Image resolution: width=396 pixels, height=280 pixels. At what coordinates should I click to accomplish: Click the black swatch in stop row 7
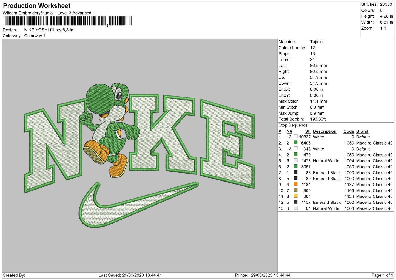[x=295, y=172]
